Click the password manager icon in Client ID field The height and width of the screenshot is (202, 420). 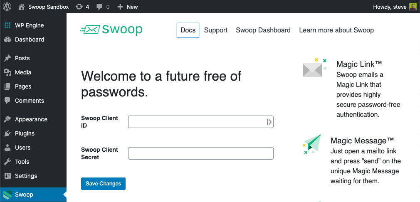269,122
